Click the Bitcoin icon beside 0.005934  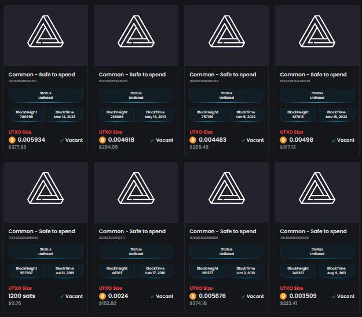12,140
